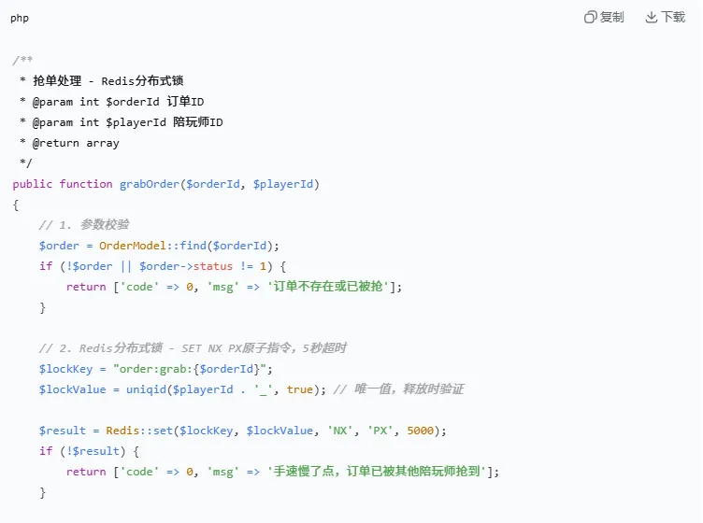Click the uniqid function call
This screenshot has width=703, height=523.
pyautogui.click(x=146, y=389)
